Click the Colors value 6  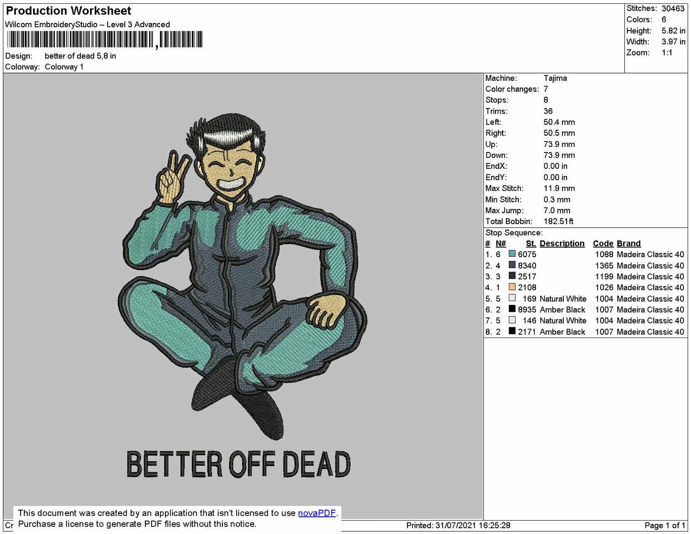click(x=664, y=20)
